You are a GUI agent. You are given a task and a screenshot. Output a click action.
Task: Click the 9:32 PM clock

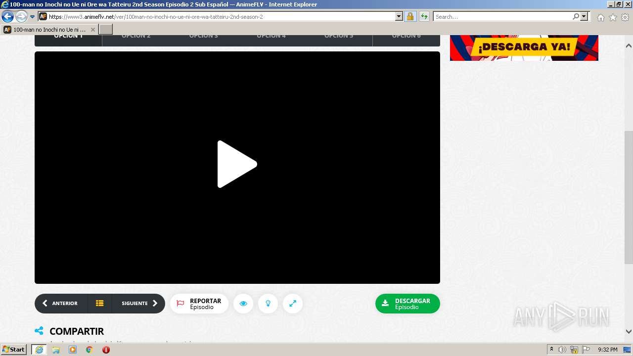[608, 350]
